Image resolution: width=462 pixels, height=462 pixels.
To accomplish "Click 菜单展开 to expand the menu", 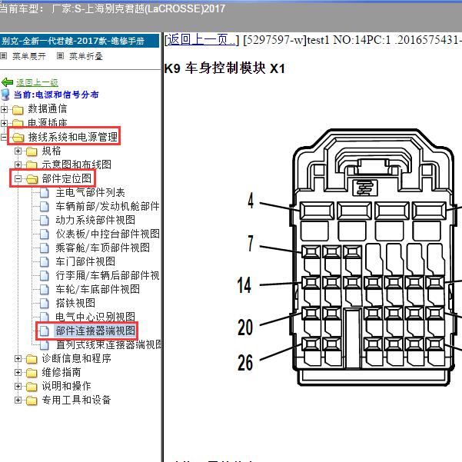I will tap(29, 56).
